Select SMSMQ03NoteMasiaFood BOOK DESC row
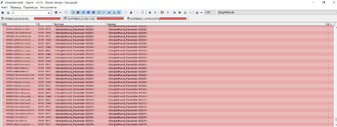The width and height of the screenshot is (337, 127). pos(168,114)
